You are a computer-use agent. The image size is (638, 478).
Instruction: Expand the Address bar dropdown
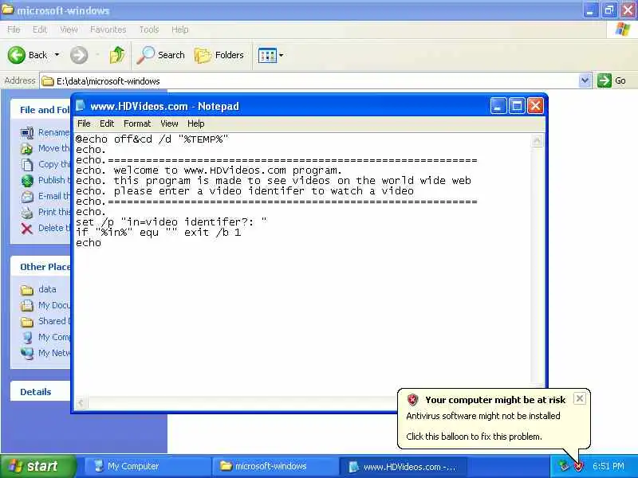(x=585, y=80)
